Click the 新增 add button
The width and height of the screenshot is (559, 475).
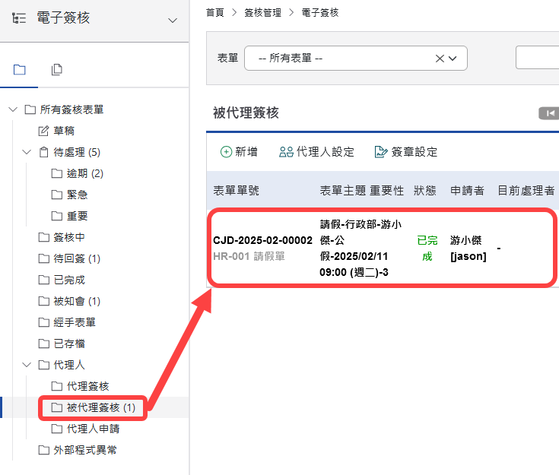(x=239, y=152)
